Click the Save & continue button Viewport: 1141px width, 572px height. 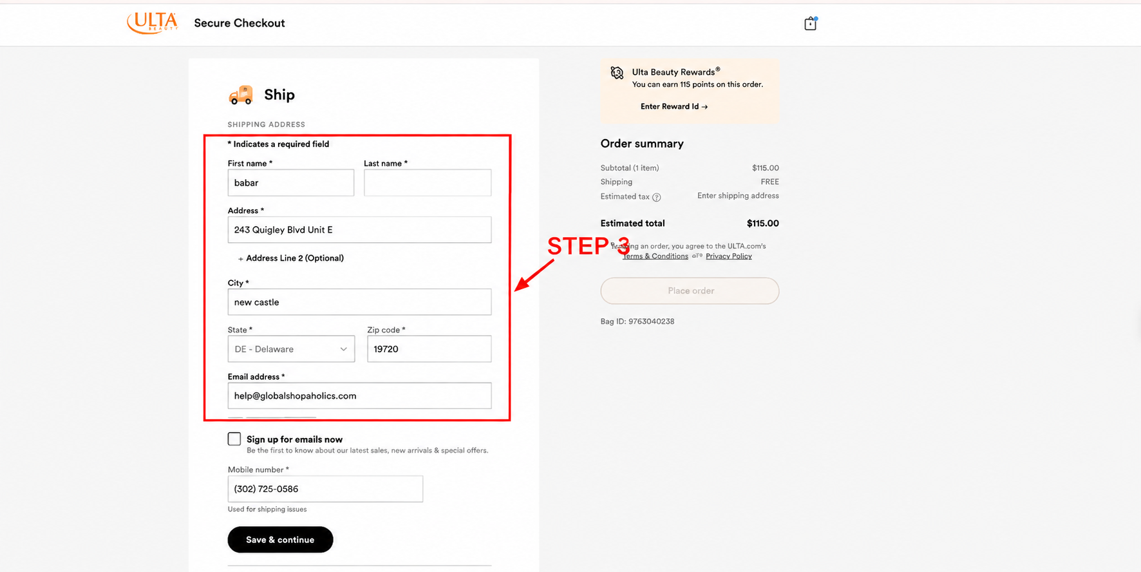(280, 540)
